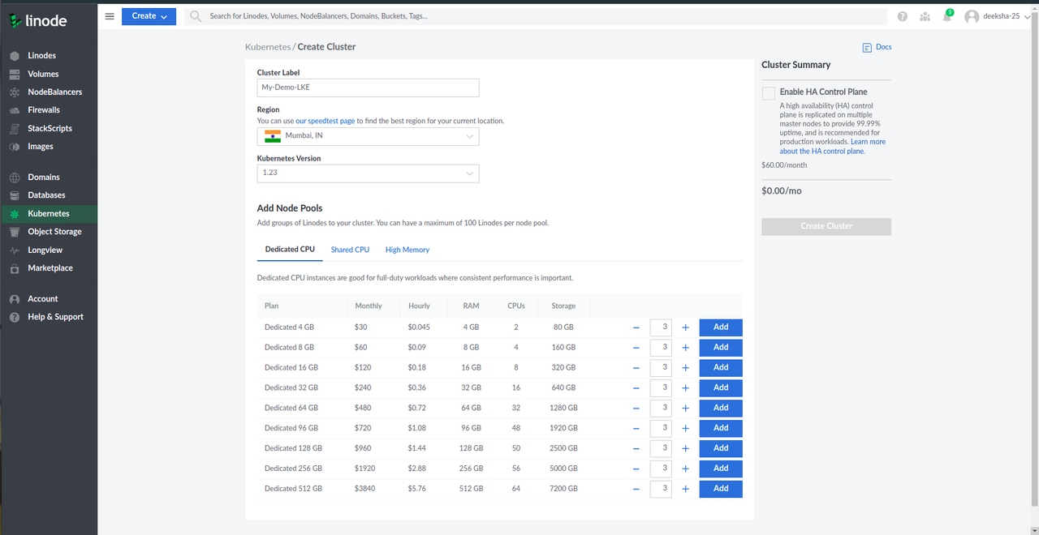The image size is (1039, 535).
Task: Open the help question mark icon
Action: pos(903,16)
